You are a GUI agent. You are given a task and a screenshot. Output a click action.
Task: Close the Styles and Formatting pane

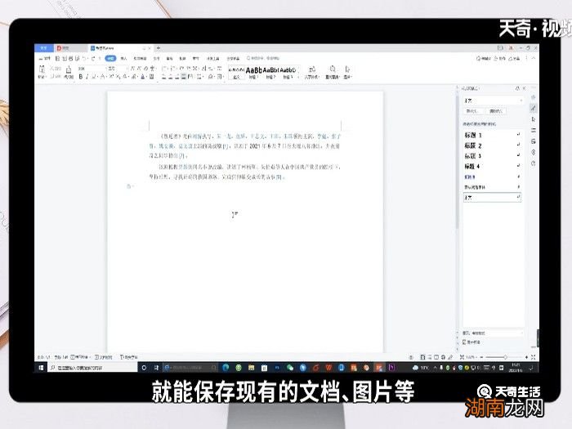(525, 88)
